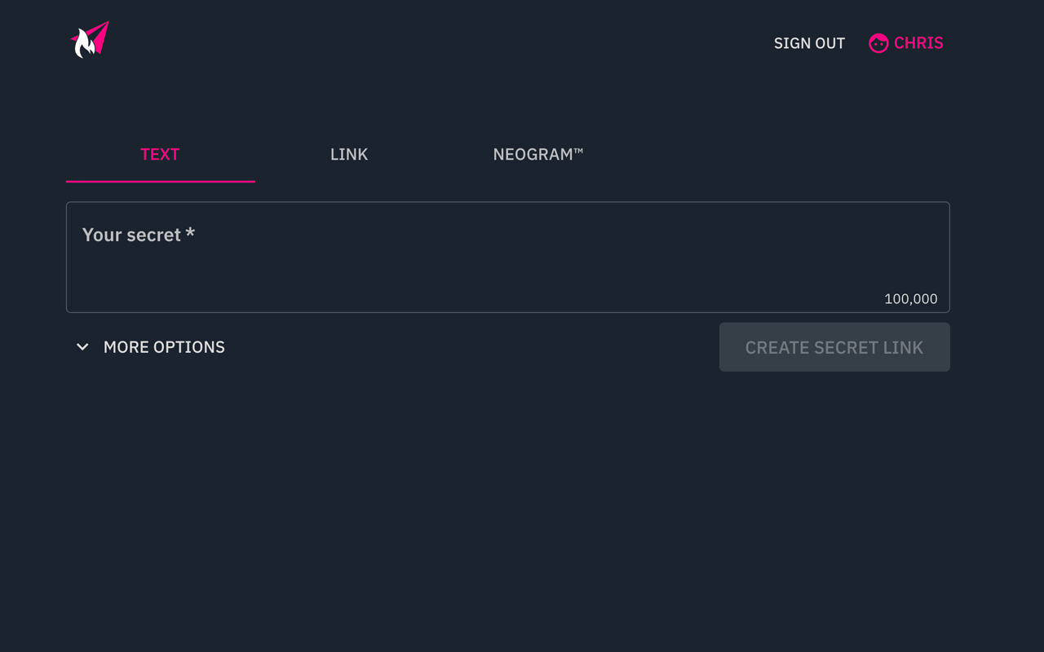Click the SIGN OUT link
This screenshot has width=1044, height=652.
click(809, 43)
